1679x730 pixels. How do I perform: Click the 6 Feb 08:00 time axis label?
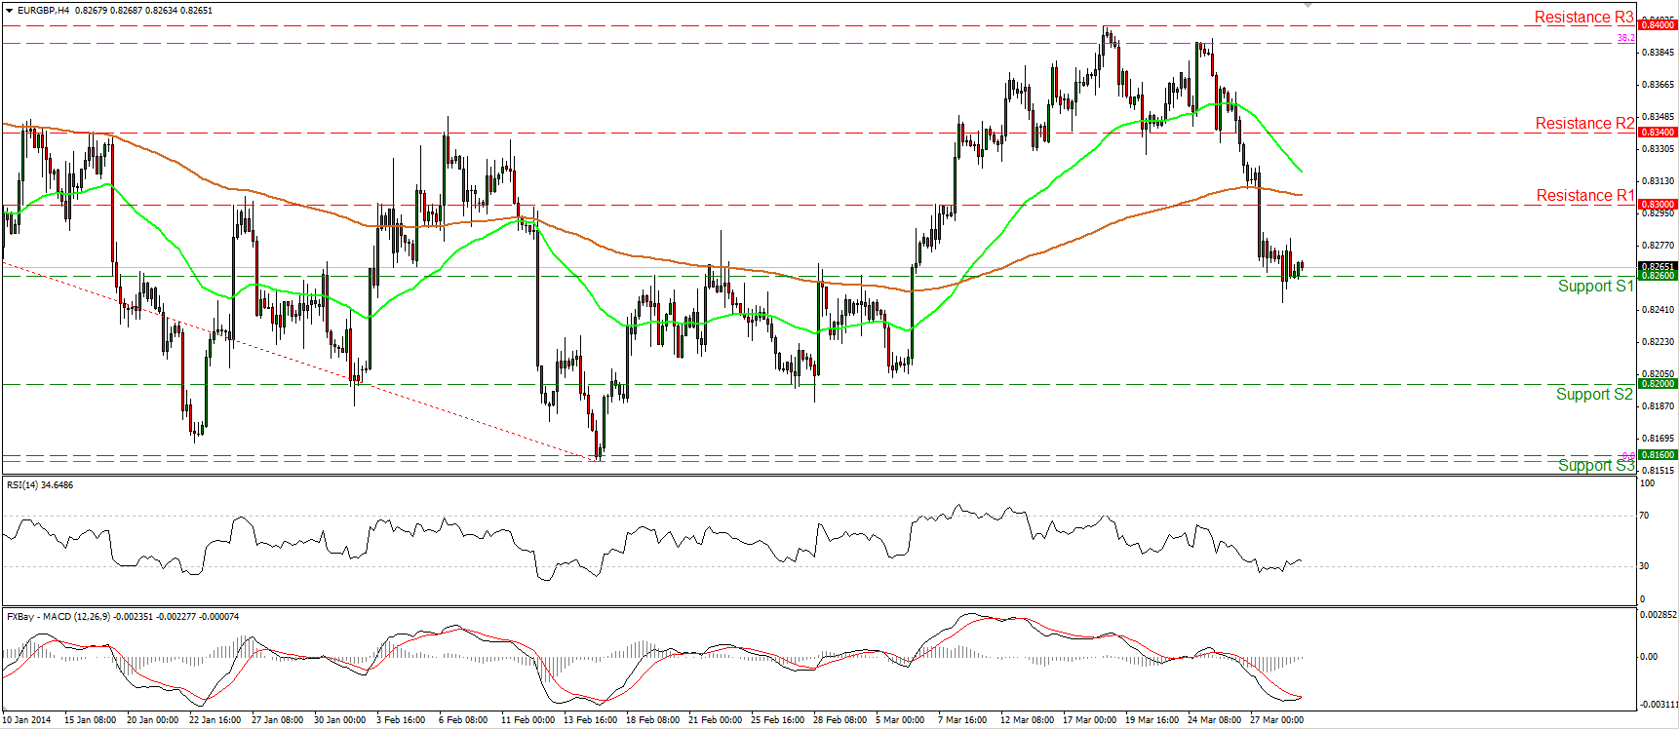pyautogui.click(x=463, y=720)
